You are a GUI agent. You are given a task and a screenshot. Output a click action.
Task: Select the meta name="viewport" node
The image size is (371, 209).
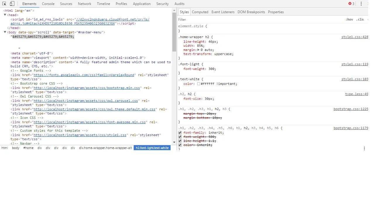[78, 58]
